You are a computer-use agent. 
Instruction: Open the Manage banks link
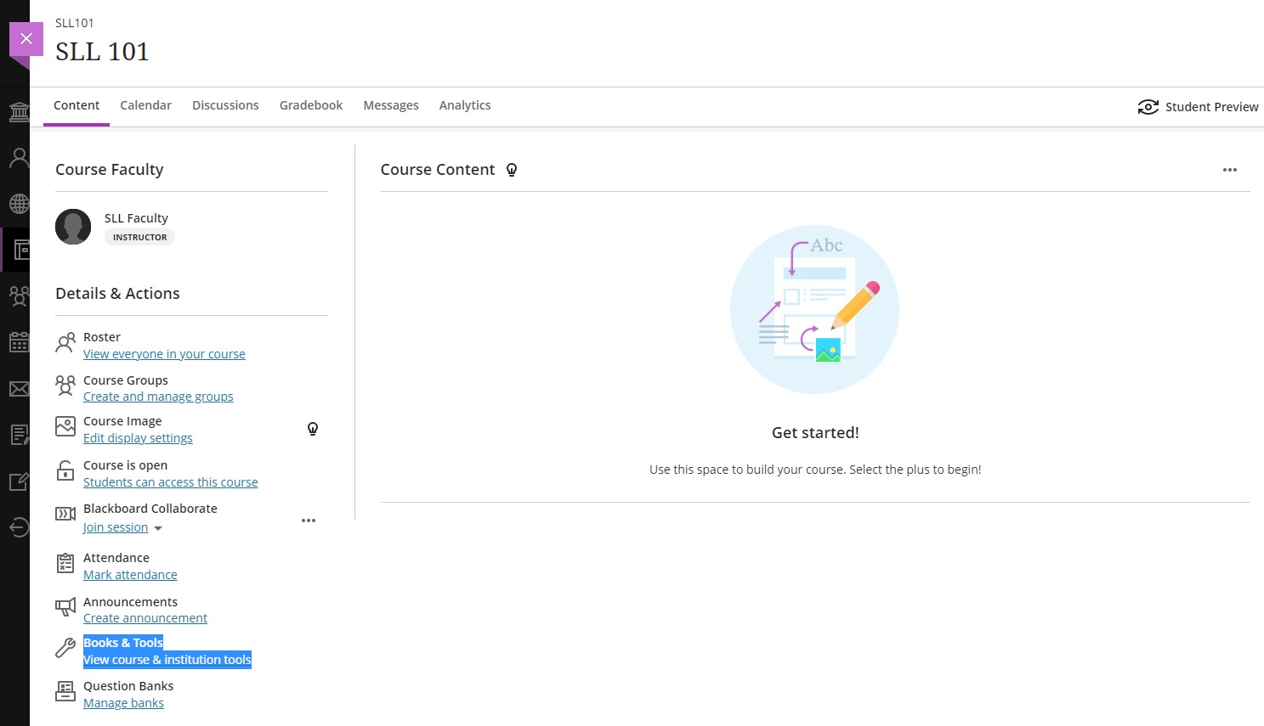[x=123, y=703]
